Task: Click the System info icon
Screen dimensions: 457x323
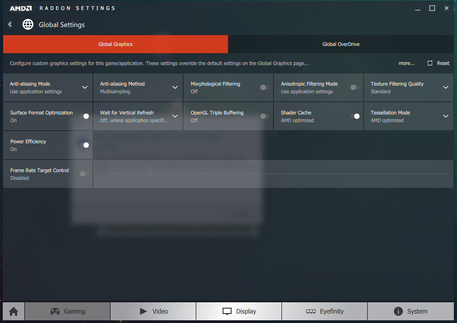Action: tap(398, 311)
